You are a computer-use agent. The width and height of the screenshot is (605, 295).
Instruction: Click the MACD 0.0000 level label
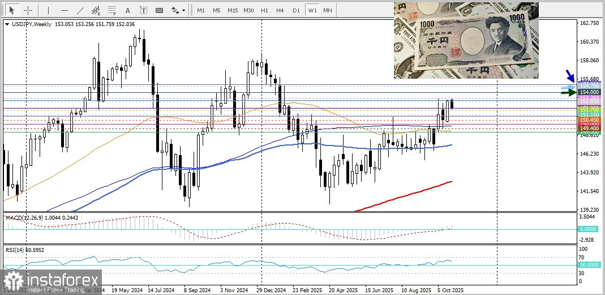(x=589, y=229)
